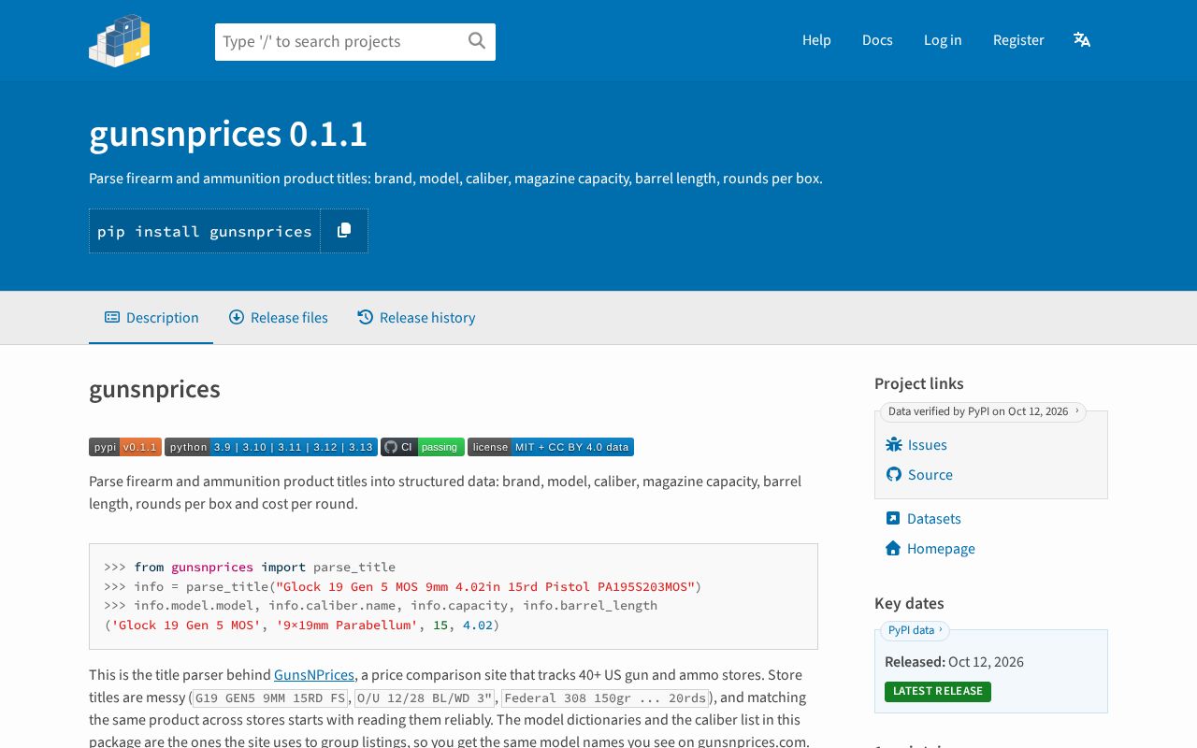This screenshot has width=1197, height=748.
Task: Click the 'G19 GEN5 9MM 15RD FS' code snippet
Action: [x=270, y=698]
